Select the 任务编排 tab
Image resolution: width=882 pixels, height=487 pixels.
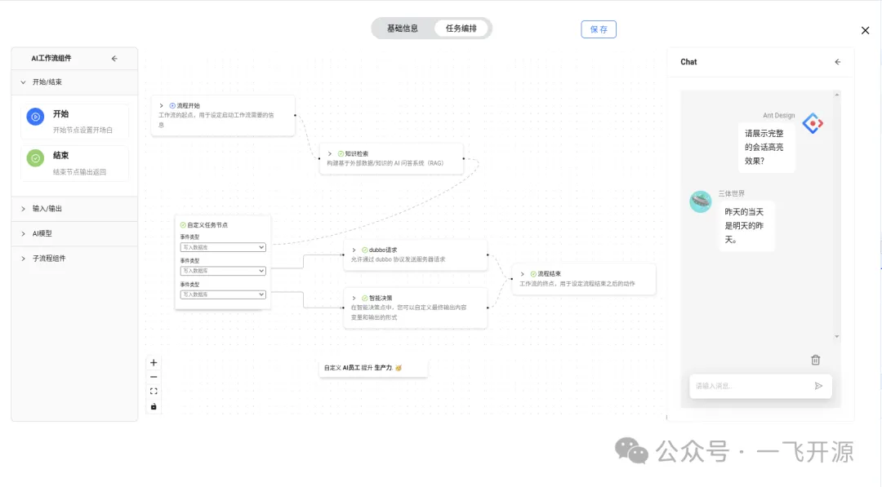pos(461,29)
